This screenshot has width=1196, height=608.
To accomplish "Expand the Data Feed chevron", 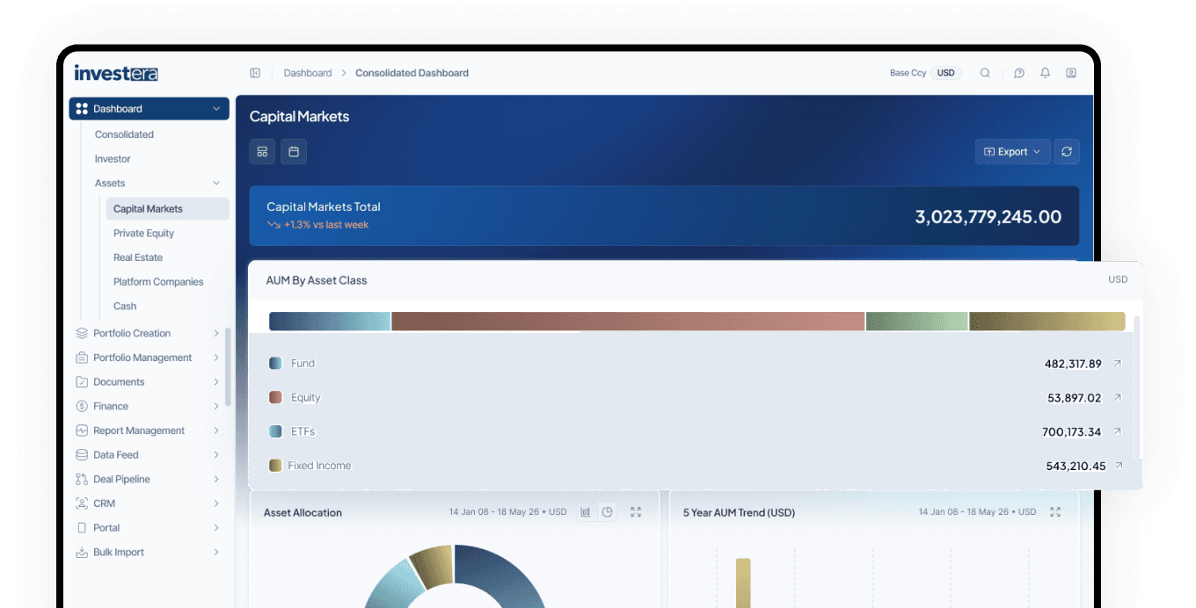I will (216, 455).
